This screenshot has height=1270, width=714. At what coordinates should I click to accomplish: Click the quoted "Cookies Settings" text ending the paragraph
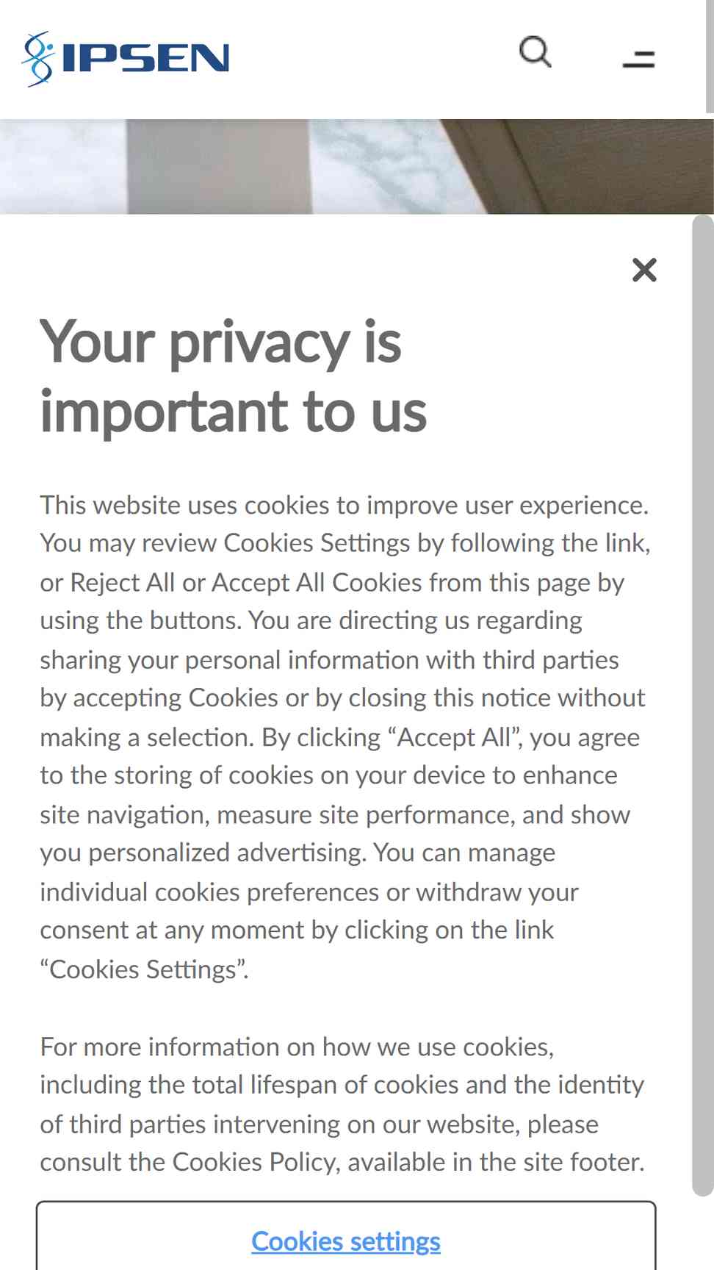pyautogui.click(x=144, y=969)
